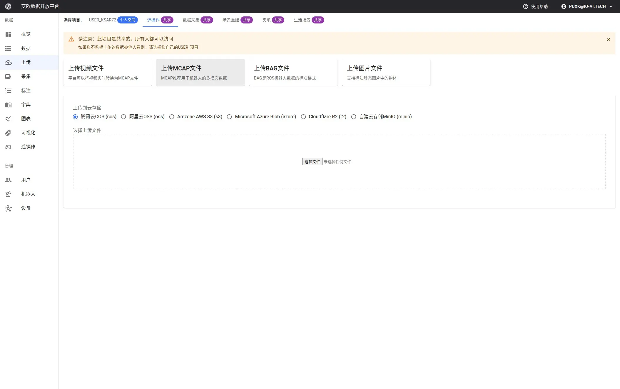Choose the 上传视频文件 card
620x389 pixels.
108,72
